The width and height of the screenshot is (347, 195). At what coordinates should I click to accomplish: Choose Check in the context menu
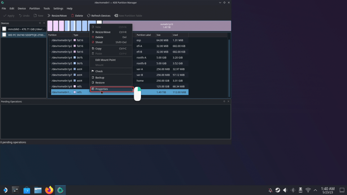111,71
